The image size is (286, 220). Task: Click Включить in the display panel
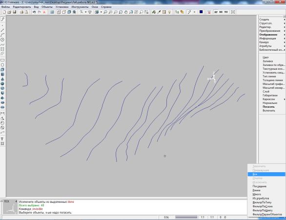269,111
